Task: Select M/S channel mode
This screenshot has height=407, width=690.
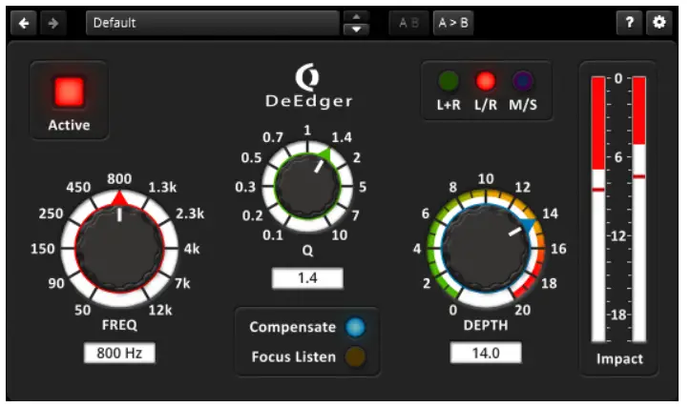Action: click(x=522, y=81)
